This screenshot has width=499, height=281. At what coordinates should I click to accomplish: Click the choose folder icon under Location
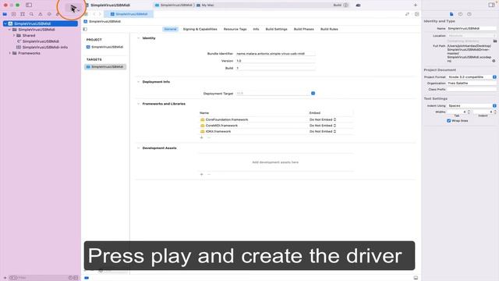494,41
